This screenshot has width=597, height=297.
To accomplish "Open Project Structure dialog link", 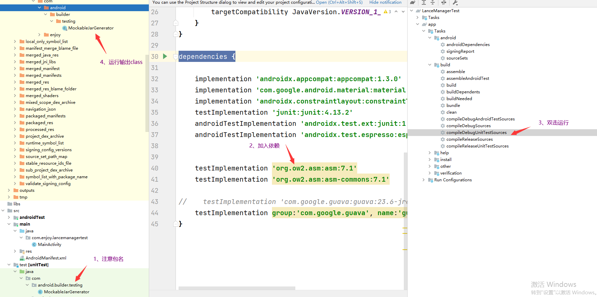I will (339, 2).
